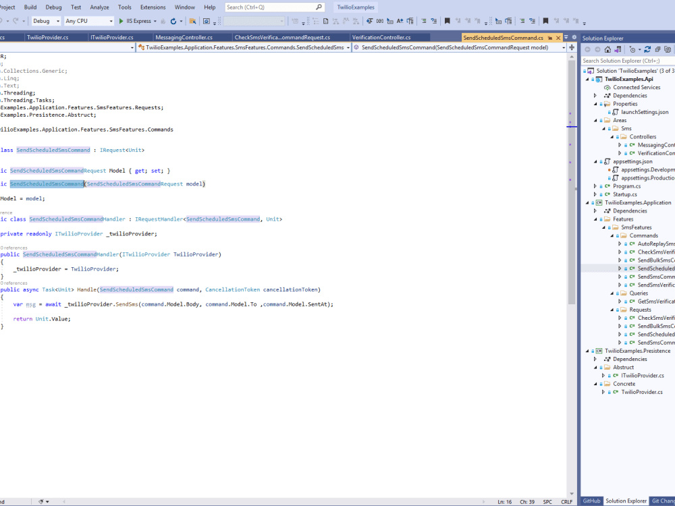
Task: Expand the Program.cs node
Action: tap(595, 186)
